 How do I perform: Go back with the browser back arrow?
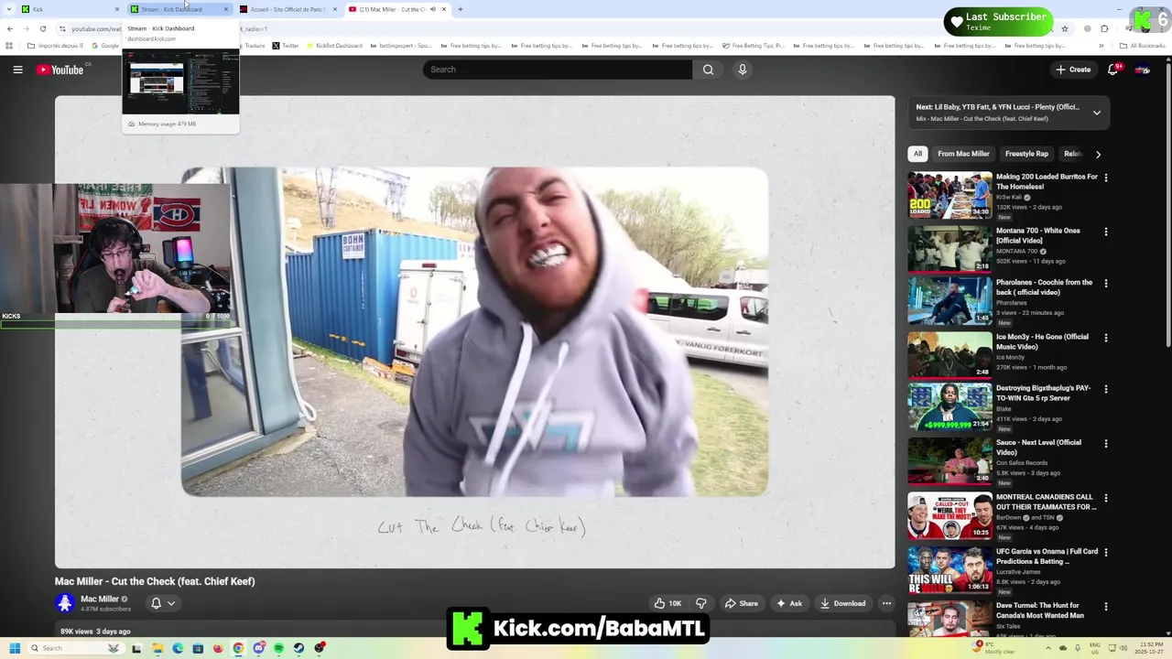[10, 28]
